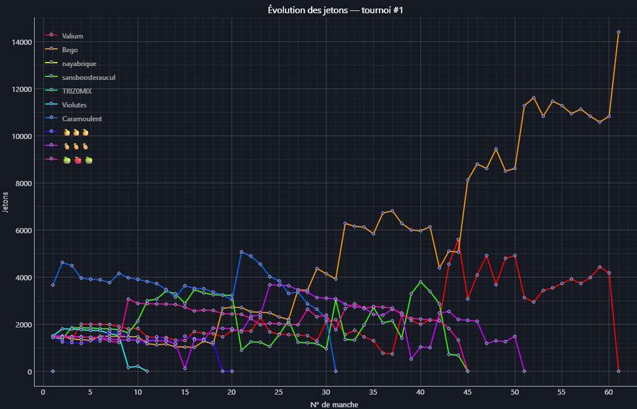This screenshot has width=637, height=409.
Task: Click the x-axis tick label 45
Action: tap(468, 392)
